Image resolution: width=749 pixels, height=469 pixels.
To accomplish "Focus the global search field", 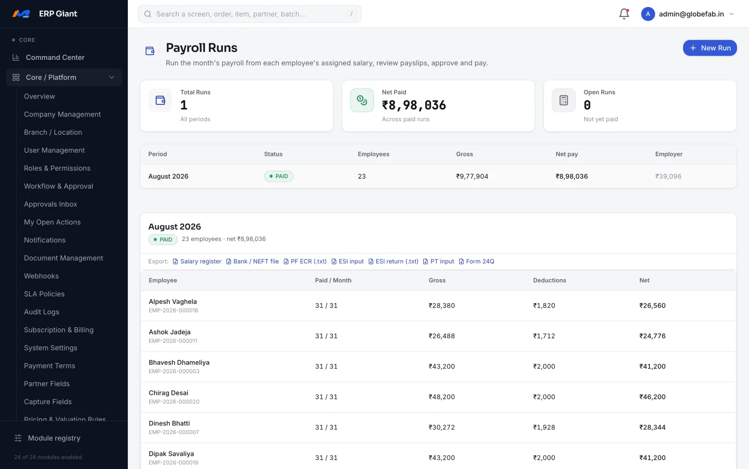I will point(250,14).
